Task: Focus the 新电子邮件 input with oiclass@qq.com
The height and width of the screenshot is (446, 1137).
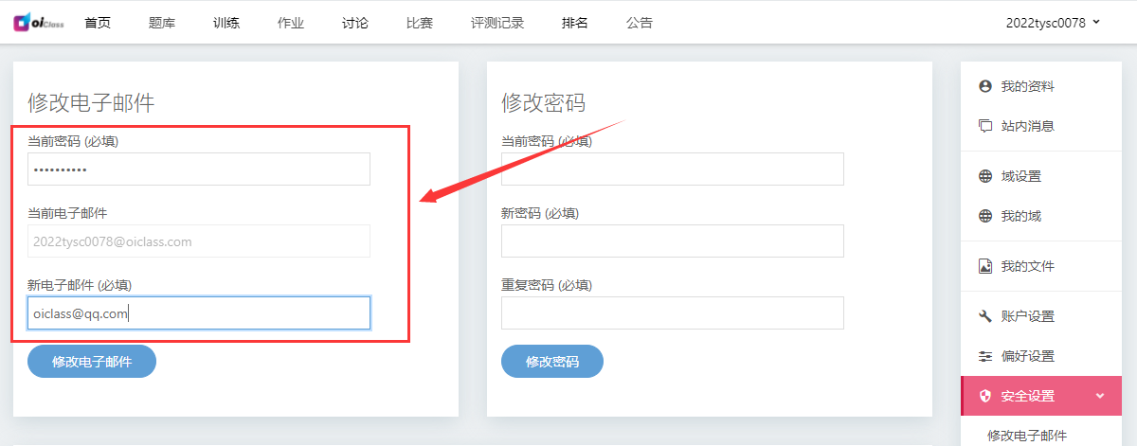Action: pyautogui.click(x=199, y=313)
